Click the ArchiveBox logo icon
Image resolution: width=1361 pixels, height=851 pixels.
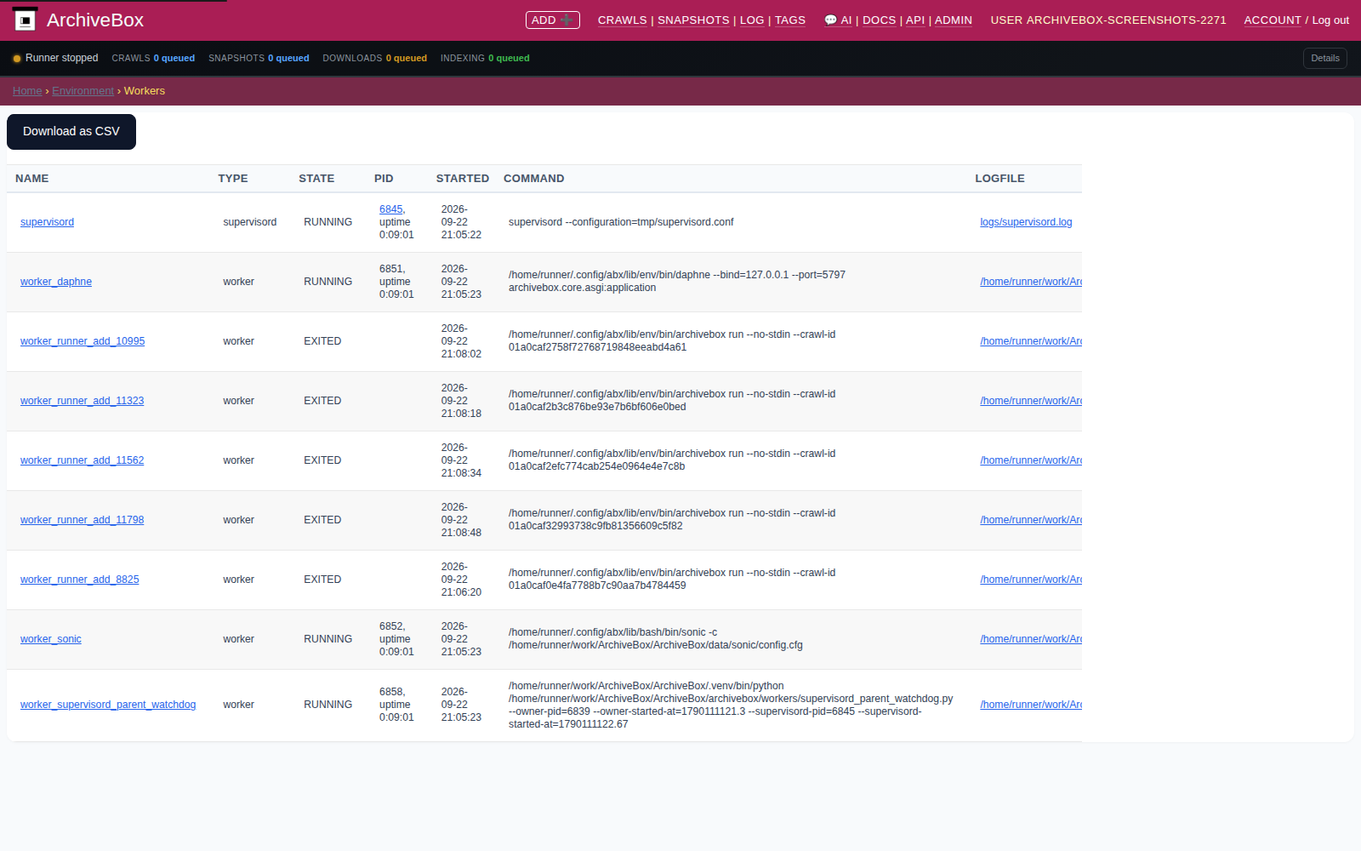pos(26,20)
